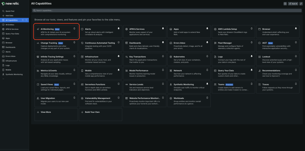Go to Query Your Data in sidebar

pyautogui.click(x=12, y=34)
